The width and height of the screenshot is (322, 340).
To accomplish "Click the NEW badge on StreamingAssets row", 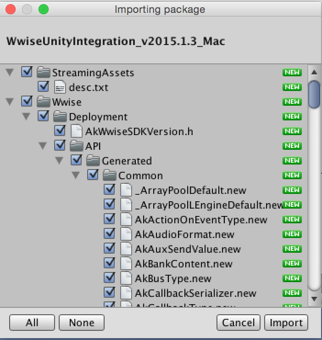I will (292, 73).
